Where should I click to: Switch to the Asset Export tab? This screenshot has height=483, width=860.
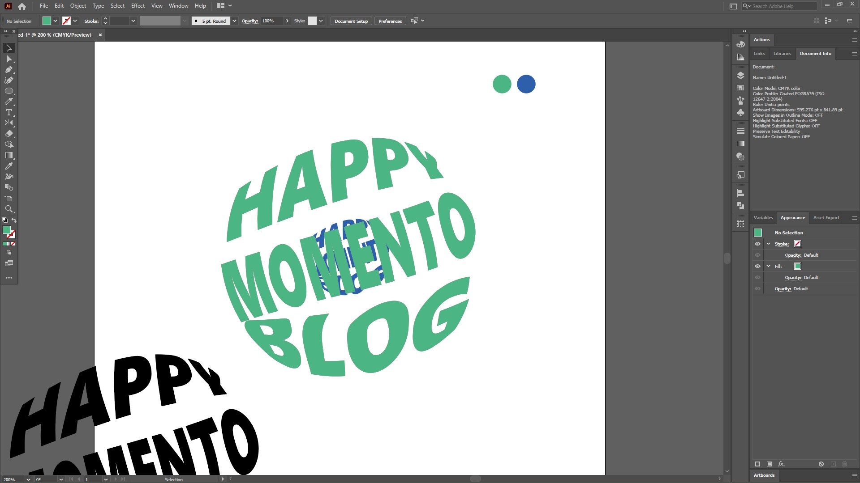(826, 218)
